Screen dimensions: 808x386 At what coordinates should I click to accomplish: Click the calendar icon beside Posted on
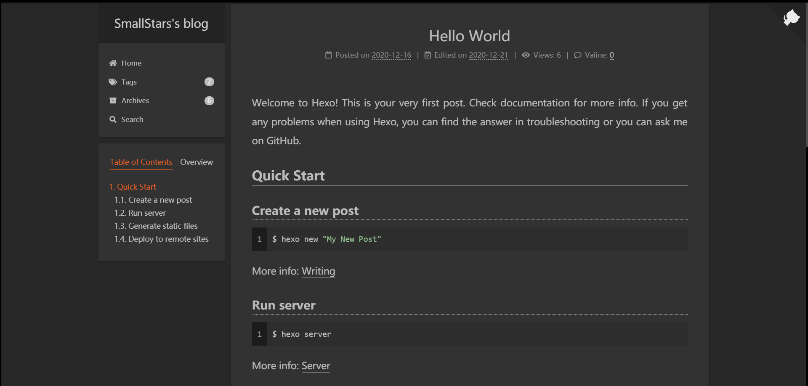[x=329, y=55]
